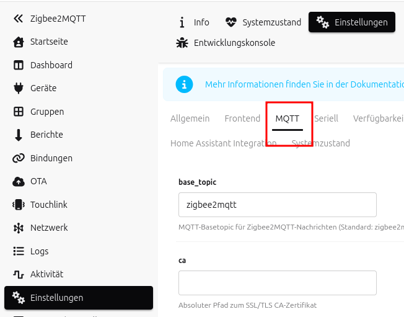Switch to the Allgemein tab
Image resolution: width=404 pixels, height=317 pixels.
click(190, 118)
